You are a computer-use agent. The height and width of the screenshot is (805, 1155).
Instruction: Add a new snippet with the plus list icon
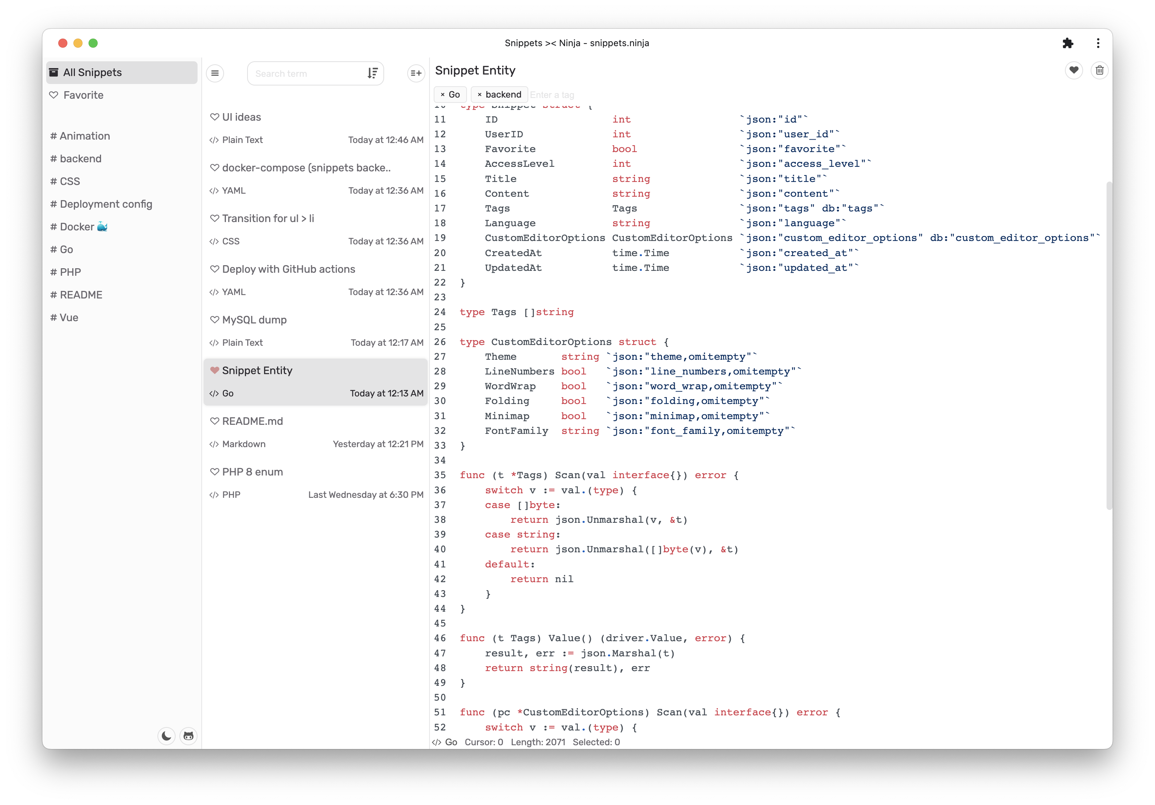tap(416, 73)
